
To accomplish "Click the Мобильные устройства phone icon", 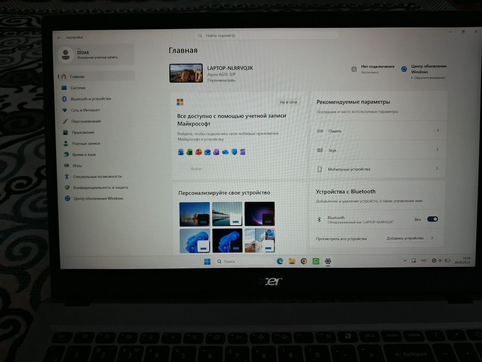I will pos(319,169).
